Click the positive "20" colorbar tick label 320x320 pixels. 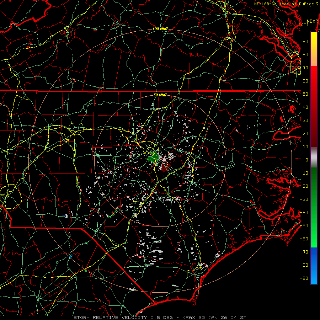point(305,134)
